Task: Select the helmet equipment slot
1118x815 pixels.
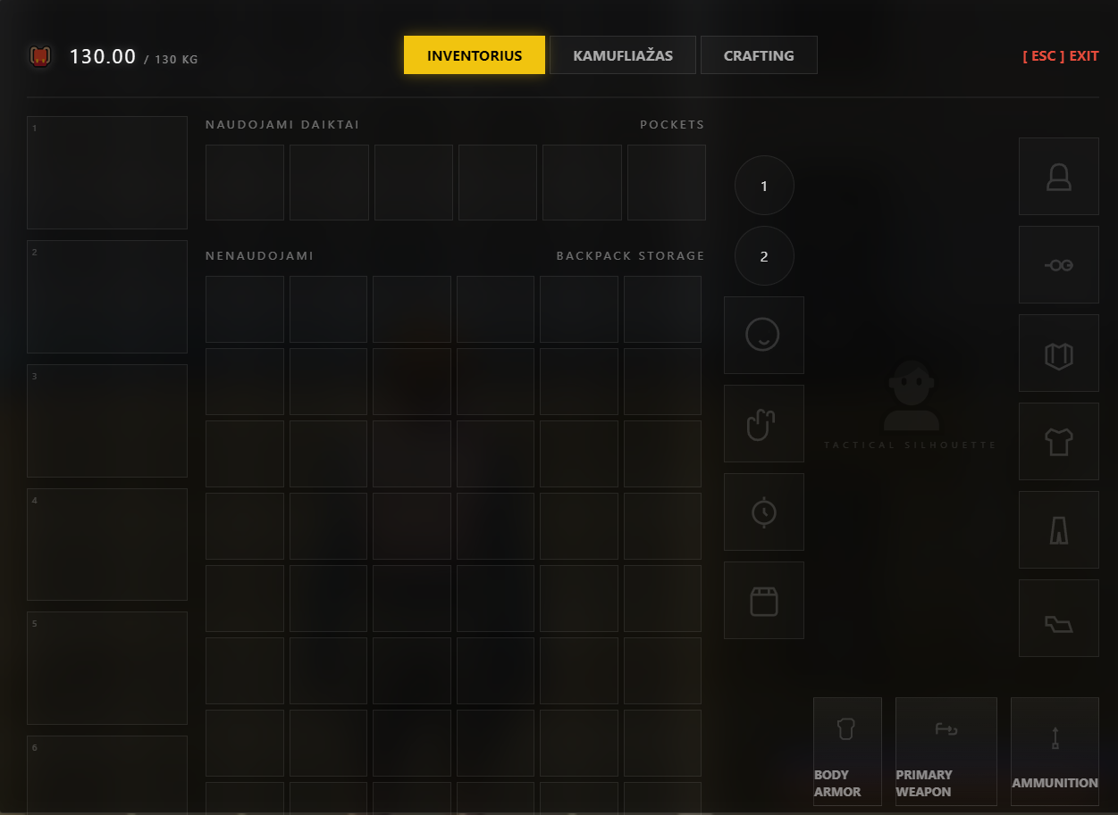Action: pos(1059,177)
